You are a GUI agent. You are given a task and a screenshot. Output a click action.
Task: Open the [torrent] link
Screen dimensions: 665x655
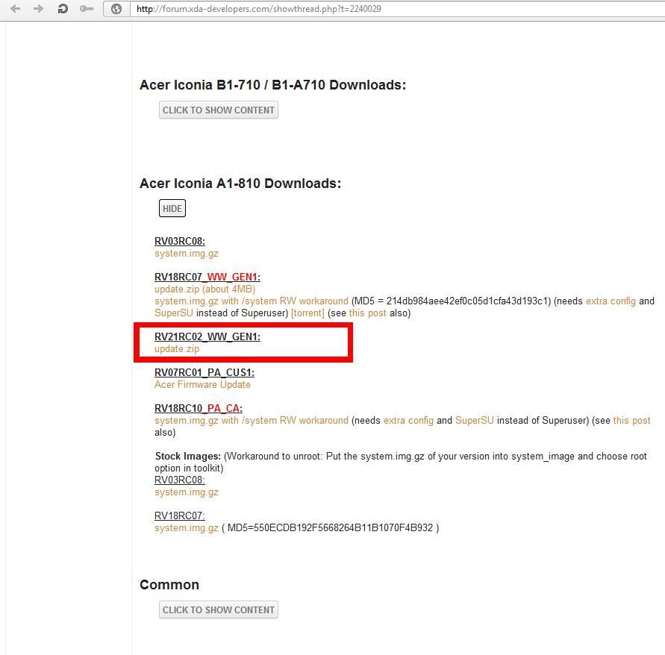[x=308, y=313]
